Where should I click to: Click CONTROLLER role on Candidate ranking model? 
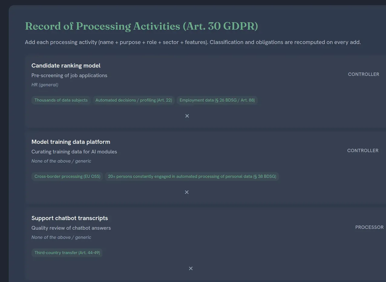[364, 74]
